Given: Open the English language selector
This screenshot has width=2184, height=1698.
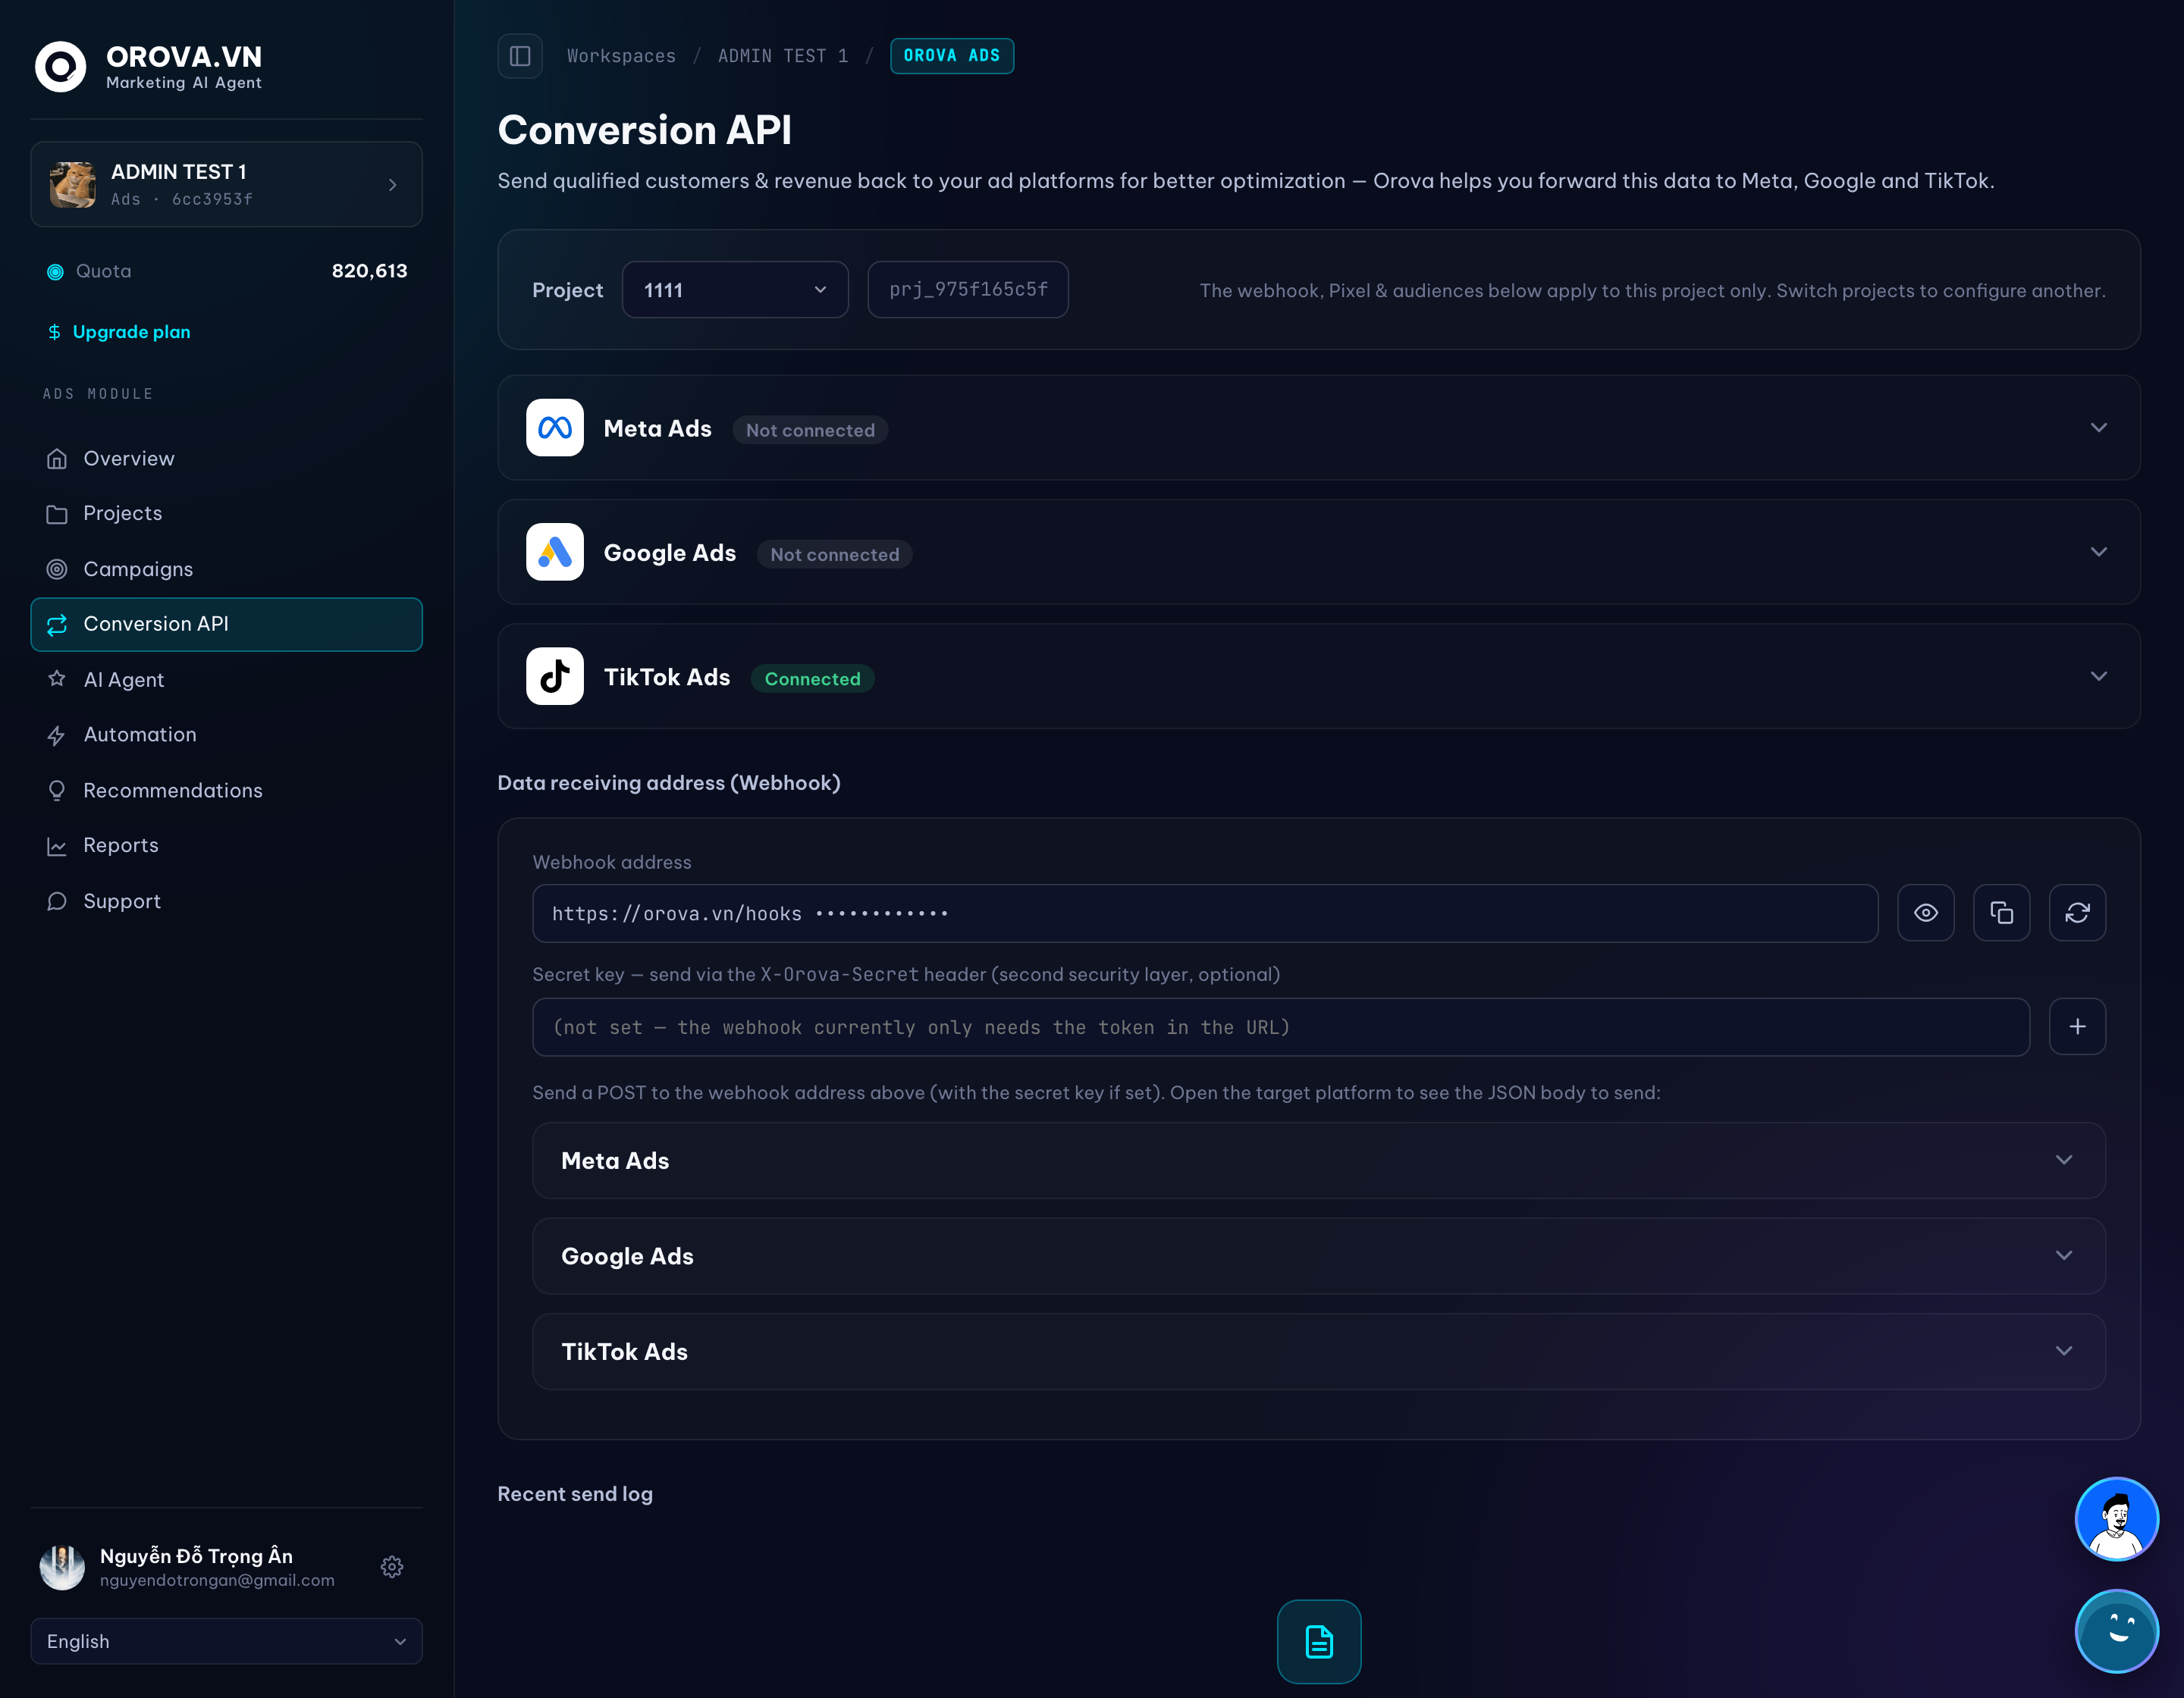Looking at the screenshot, I should [226, 1641].
